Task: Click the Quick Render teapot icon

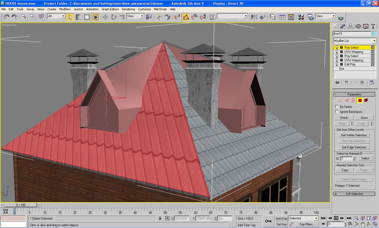Action: pos(341,18)
